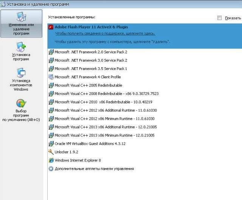Click the icon beside Visual C++ 2005 Redistributable

(x=51, y=85)
